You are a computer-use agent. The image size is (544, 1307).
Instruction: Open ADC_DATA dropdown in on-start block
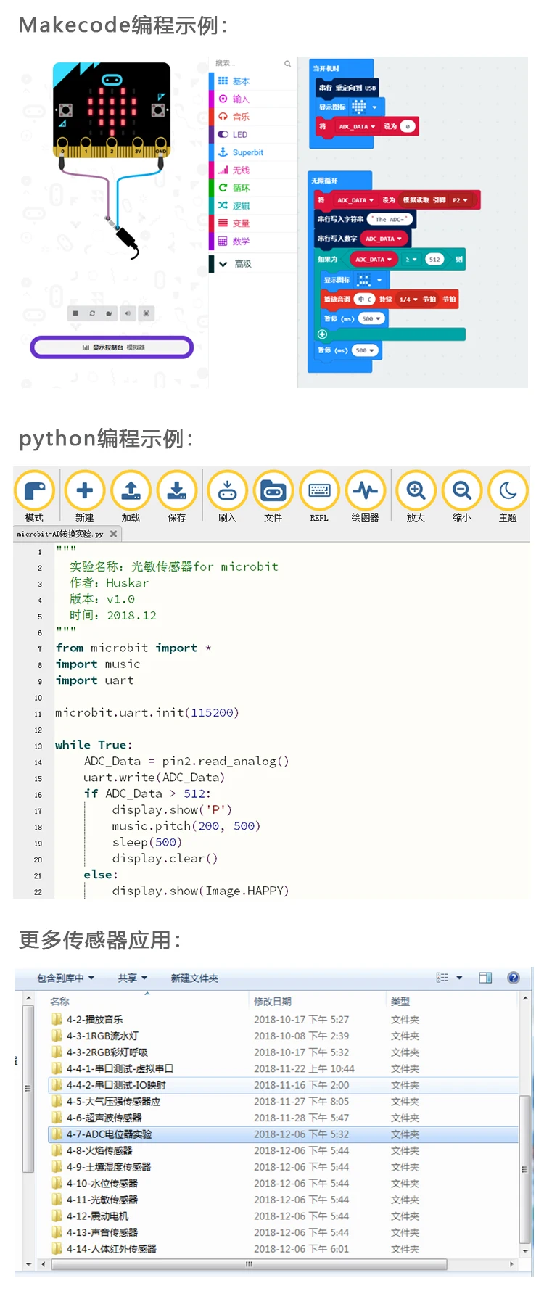point(356,127)
